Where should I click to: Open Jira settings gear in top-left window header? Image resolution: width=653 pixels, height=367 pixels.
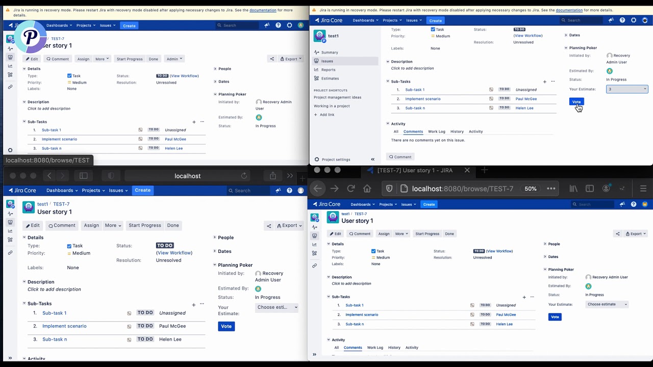coord(289,25)
